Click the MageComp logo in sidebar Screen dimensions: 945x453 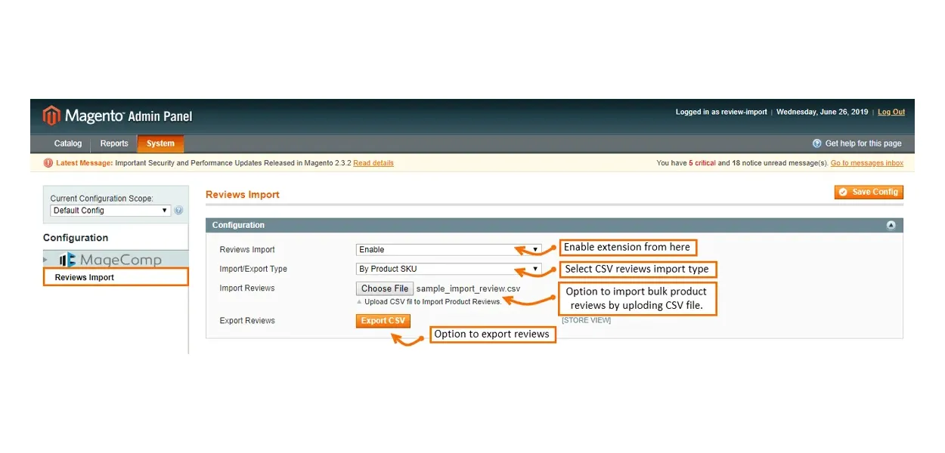pos(111,260)
